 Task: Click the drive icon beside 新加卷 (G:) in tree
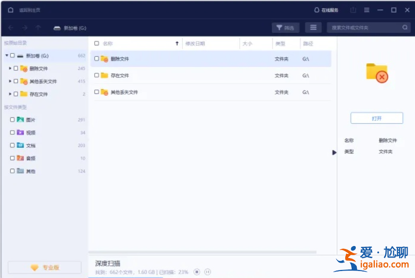[20, 56]
